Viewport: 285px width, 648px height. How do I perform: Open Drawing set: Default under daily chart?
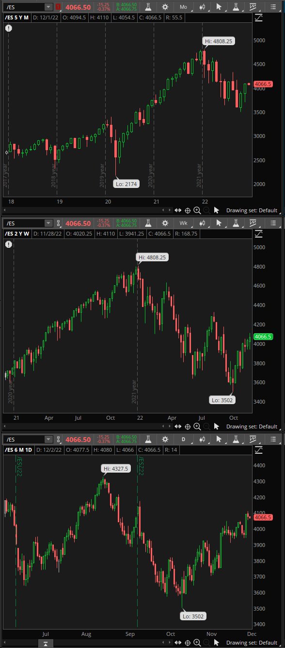[252, 642]
